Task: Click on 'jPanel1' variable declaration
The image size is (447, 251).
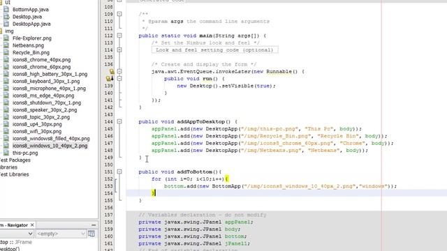Action: (236, 243)
